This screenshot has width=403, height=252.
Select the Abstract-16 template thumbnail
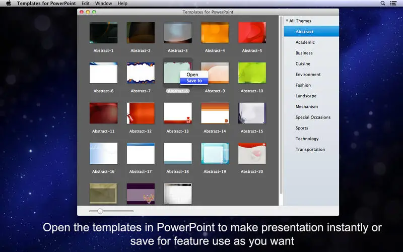pos(104,154)
